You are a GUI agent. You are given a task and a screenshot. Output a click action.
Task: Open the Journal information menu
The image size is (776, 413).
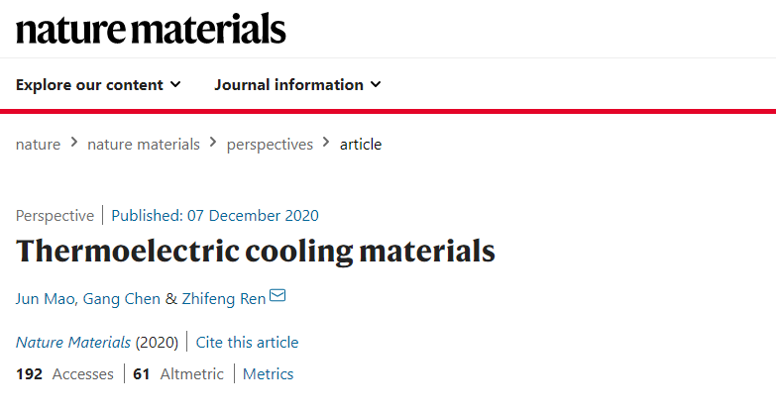pos(297,85)
